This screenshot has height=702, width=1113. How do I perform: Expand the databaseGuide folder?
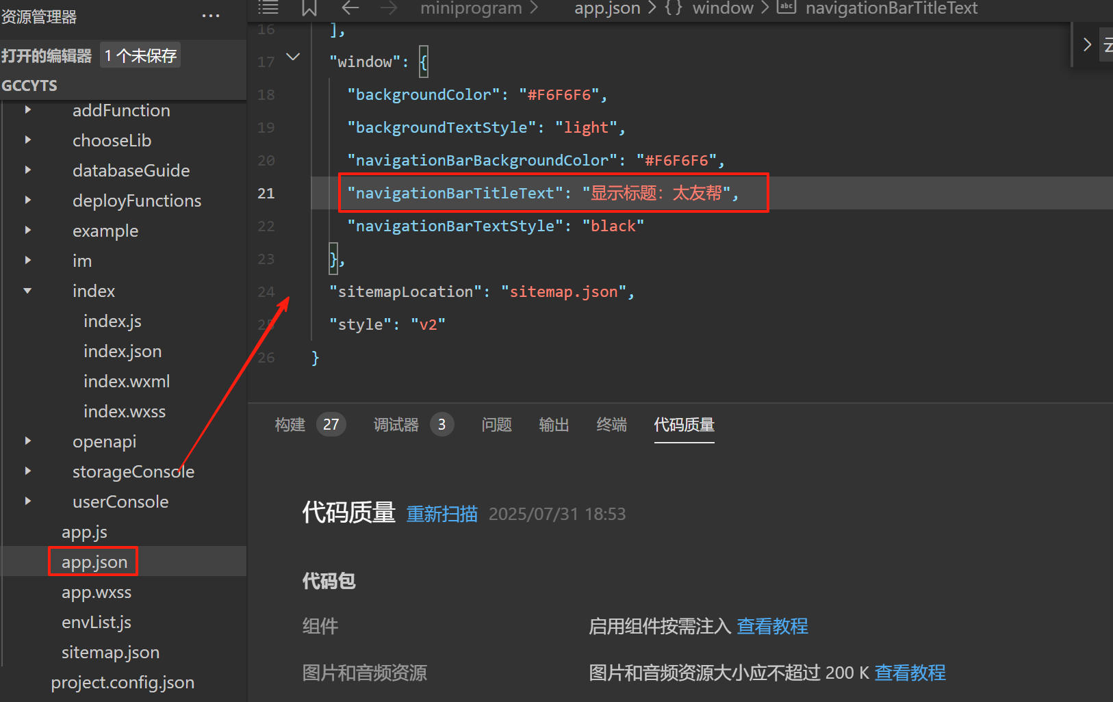point(28,170)
